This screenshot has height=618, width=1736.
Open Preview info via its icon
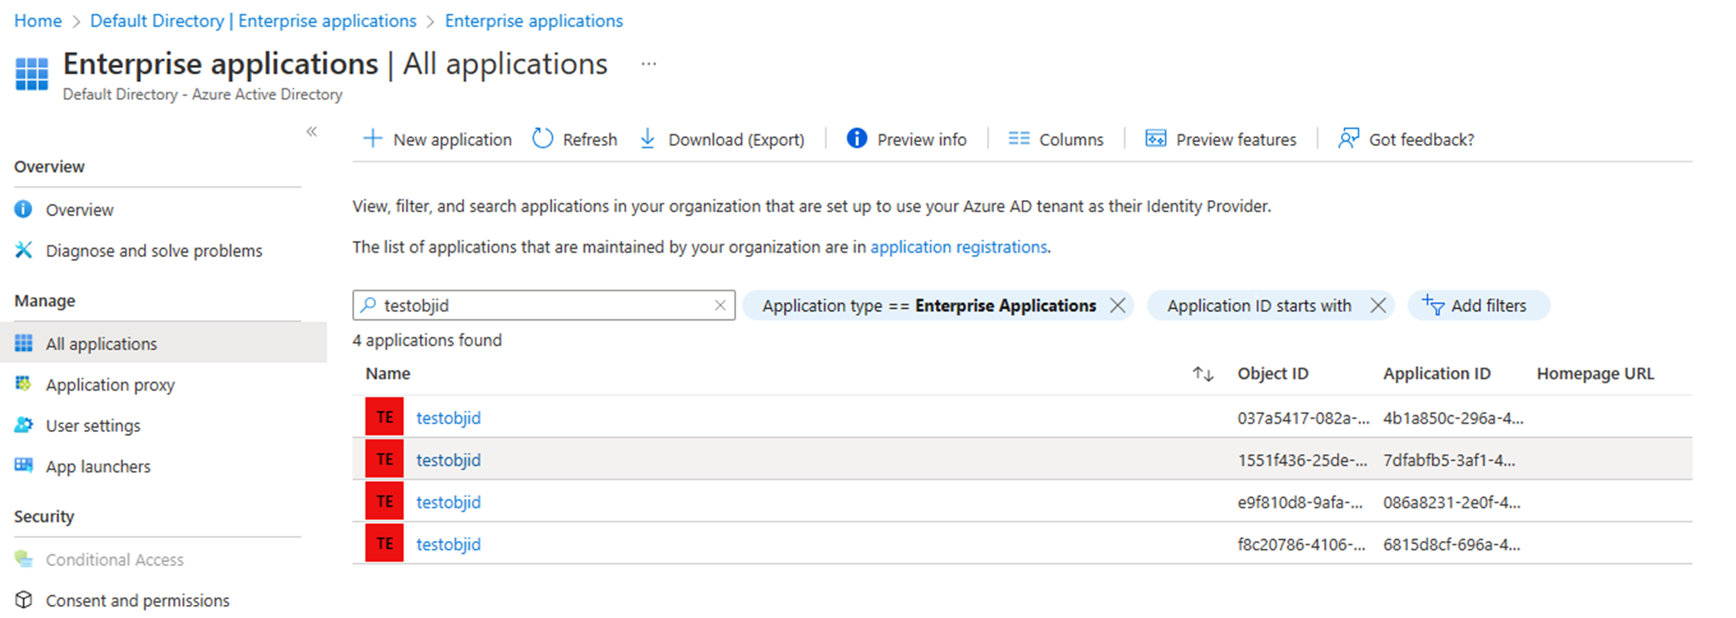coord(857,139)
